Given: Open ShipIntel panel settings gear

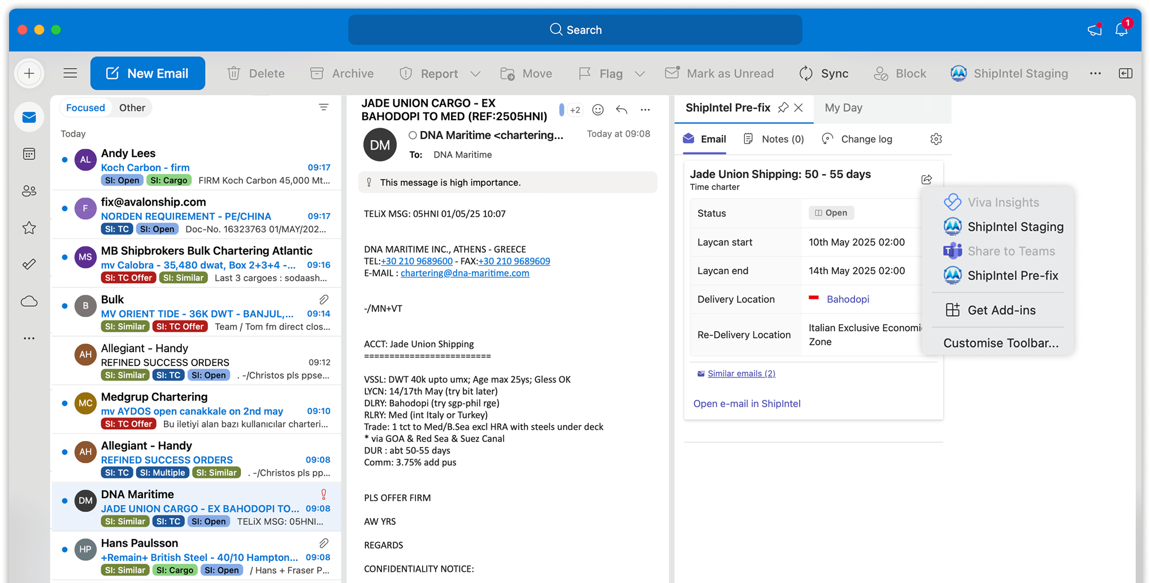Looking at the screenshot, I should coord(936,139).
